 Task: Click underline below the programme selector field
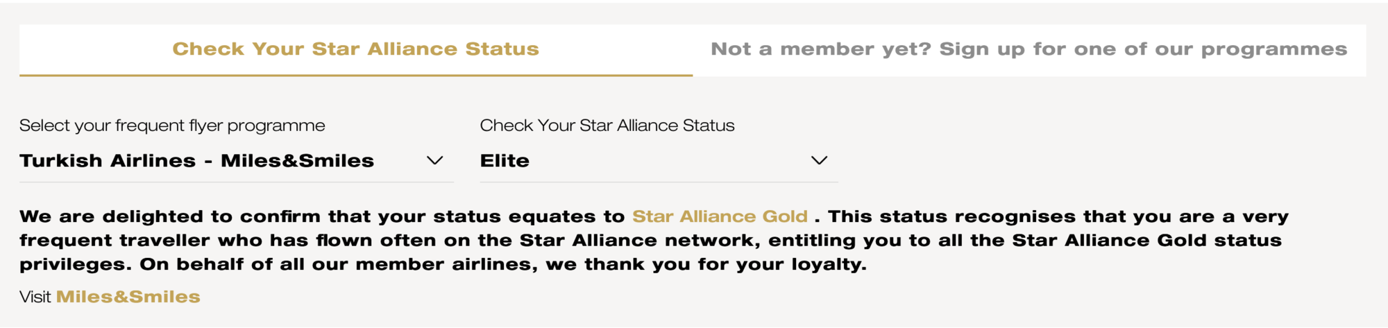tap(236, 182)
